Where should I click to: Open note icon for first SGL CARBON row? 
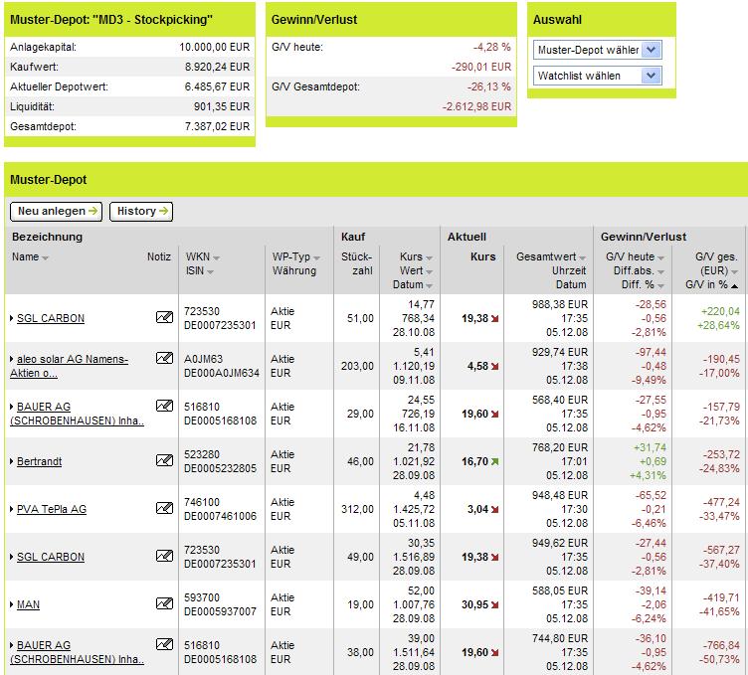(x=164, y=317)
